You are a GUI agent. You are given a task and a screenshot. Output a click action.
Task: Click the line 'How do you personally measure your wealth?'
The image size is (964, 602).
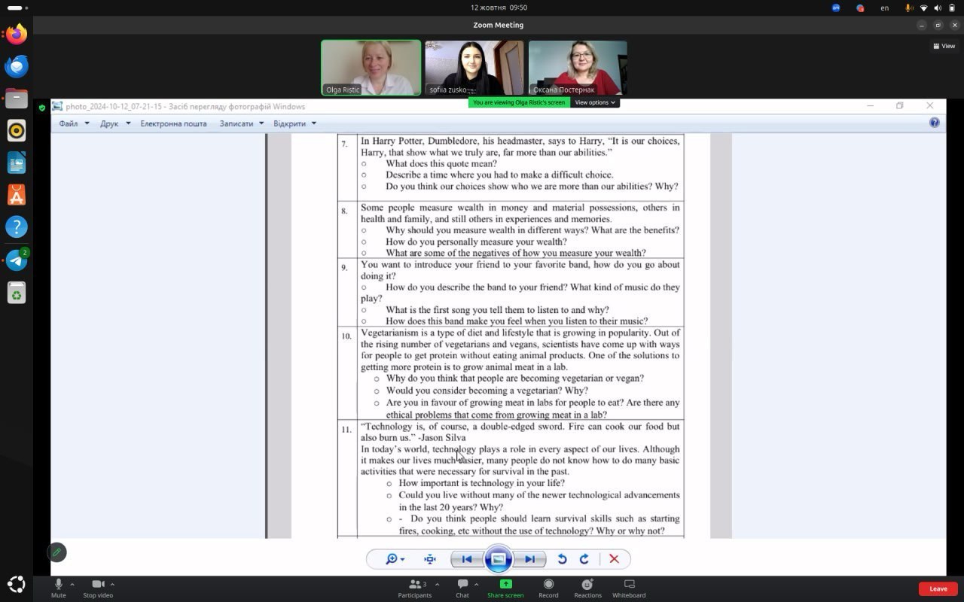(x=476, y=242)
